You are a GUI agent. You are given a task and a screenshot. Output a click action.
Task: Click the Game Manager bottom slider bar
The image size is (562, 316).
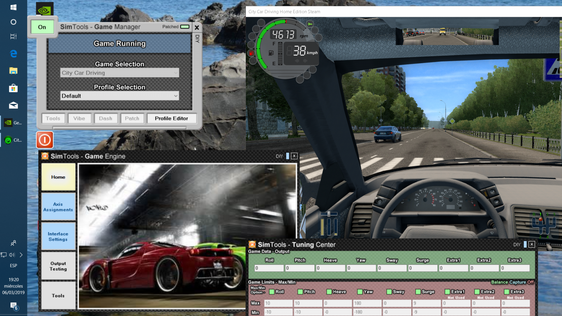[x=119, y=127]
